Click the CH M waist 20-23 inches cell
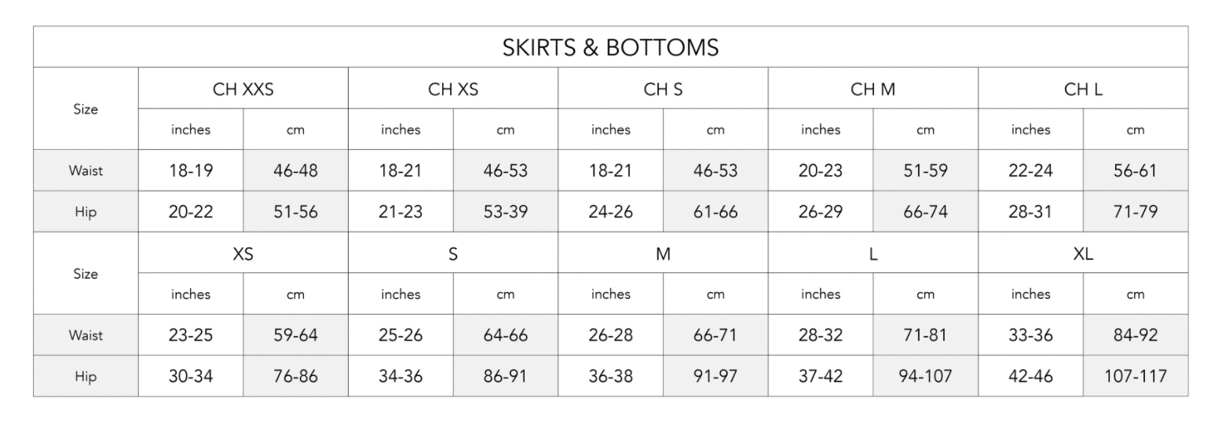This screenshot has width=1211, height=427. coord(821,170)
